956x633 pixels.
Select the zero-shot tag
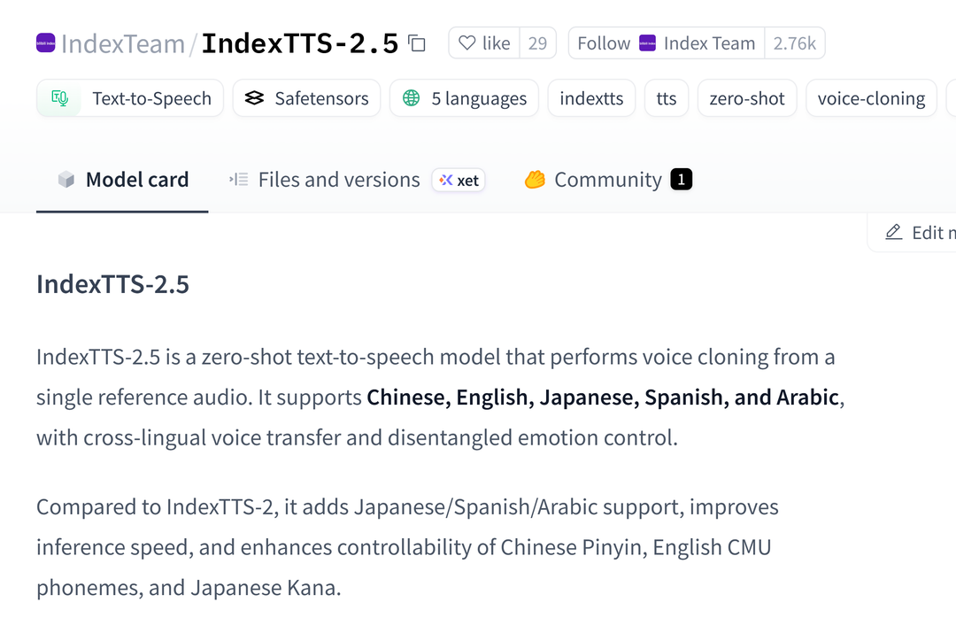coord(747,98)
